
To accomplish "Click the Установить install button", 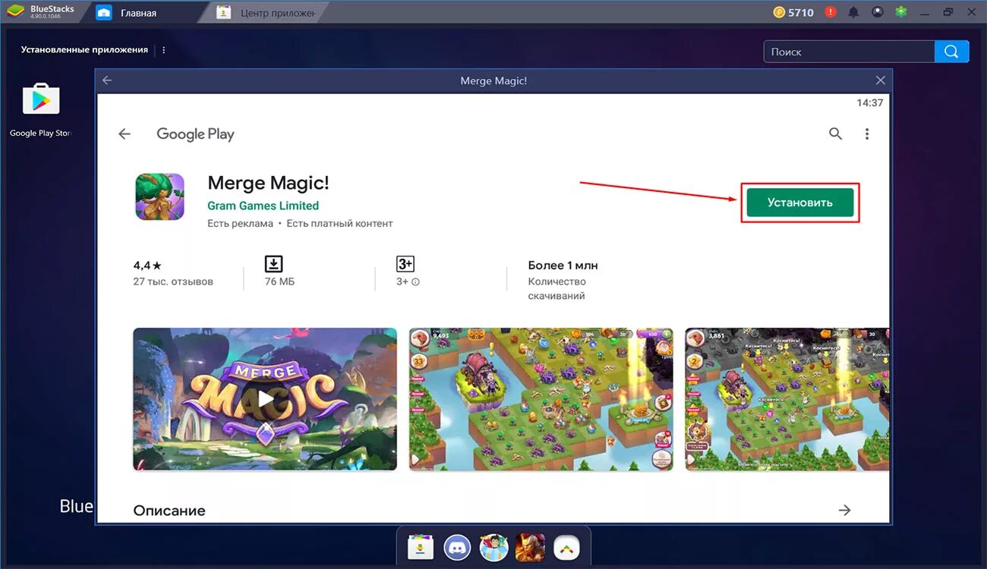I will click(x=800, y=203).
